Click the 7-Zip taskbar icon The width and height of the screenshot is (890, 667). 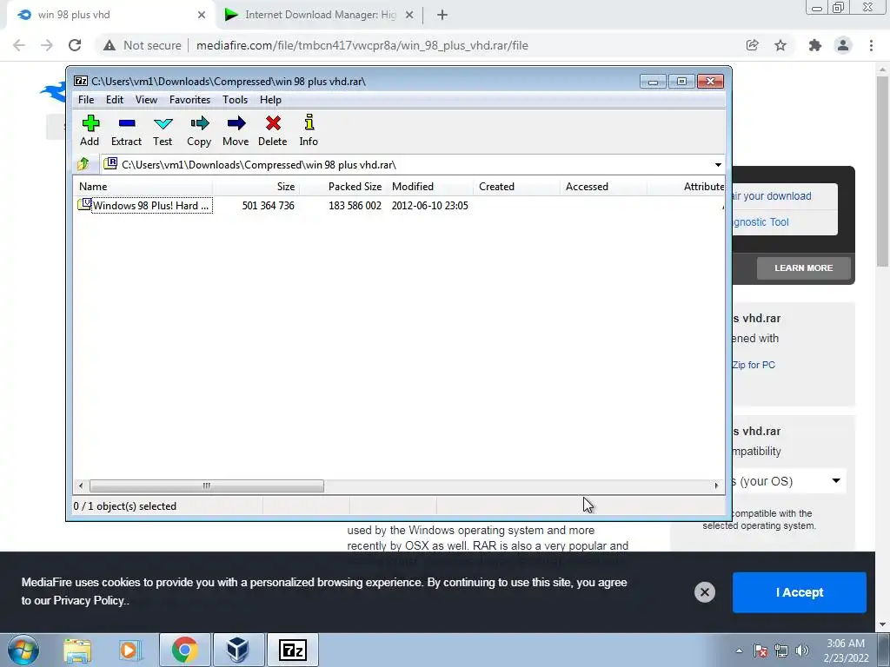(x=293, y=650)
